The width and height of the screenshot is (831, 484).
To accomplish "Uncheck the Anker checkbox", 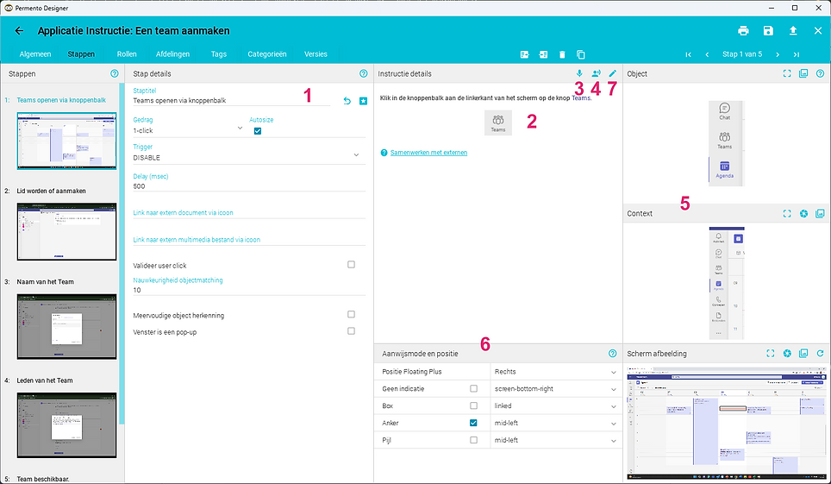I will coord(473,423).
